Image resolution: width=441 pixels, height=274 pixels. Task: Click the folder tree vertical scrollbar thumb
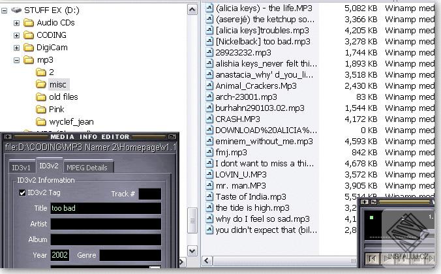pos(192,221)
